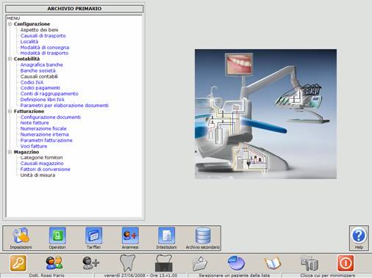Open the Archivio secondario database icon
This screenshot has width=372, height=278.
click(x=203, y=235)
